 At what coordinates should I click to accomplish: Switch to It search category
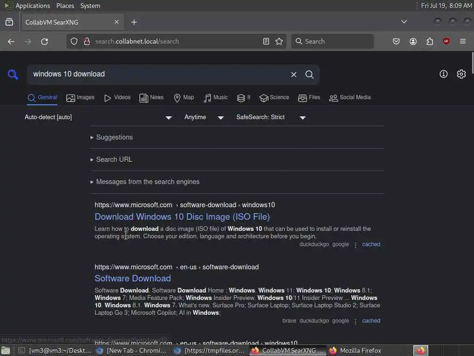[x=243, y=98]
